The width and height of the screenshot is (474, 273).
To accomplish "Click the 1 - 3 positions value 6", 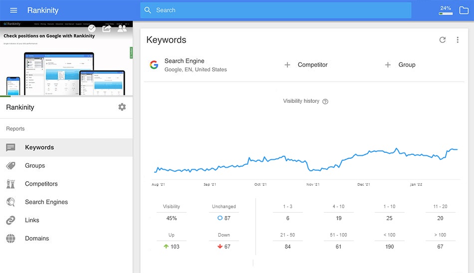I will pyautogui.click(x=288, y=218).
